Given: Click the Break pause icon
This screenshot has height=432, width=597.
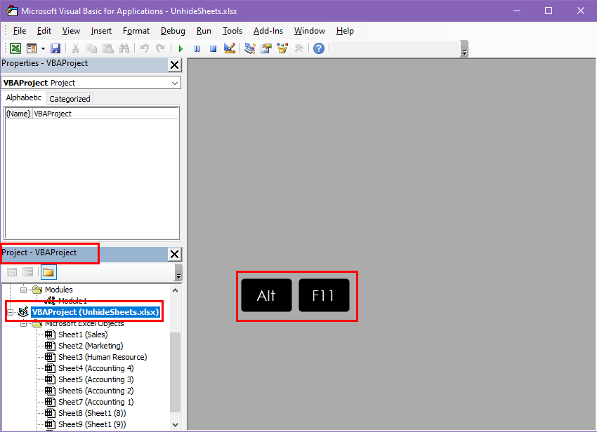Looking at the screenshot, I should [x=197, y=48].
